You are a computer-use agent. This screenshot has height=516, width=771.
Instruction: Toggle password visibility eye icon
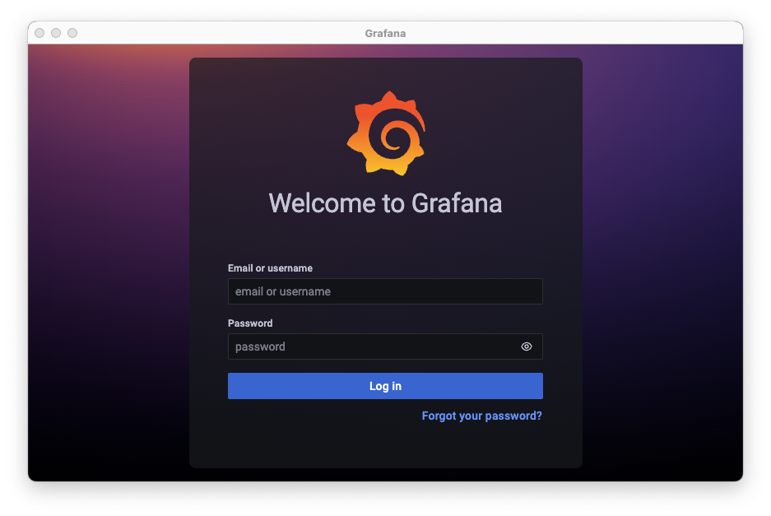[526, 346]
